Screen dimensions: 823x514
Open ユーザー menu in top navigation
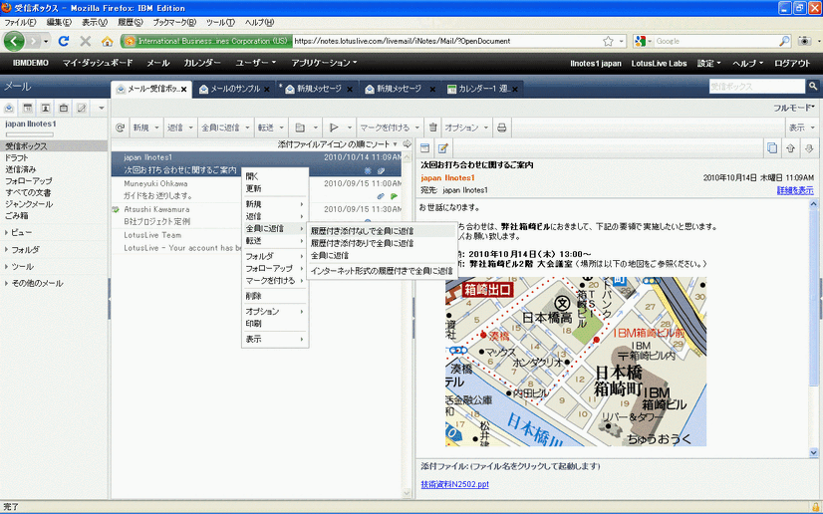[255, 63]
